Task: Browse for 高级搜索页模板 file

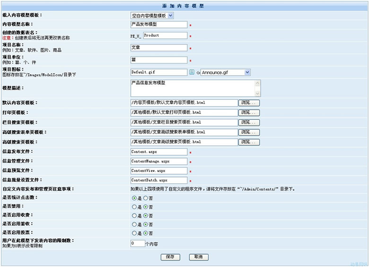Action: (249, 142)
